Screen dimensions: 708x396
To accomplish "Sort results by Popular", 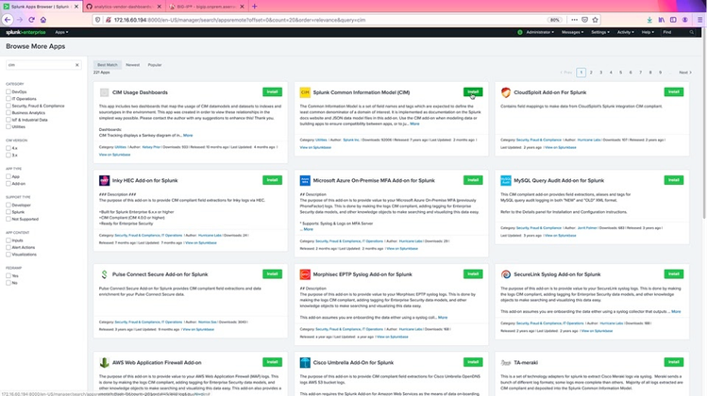I will (x=155, y=65).
